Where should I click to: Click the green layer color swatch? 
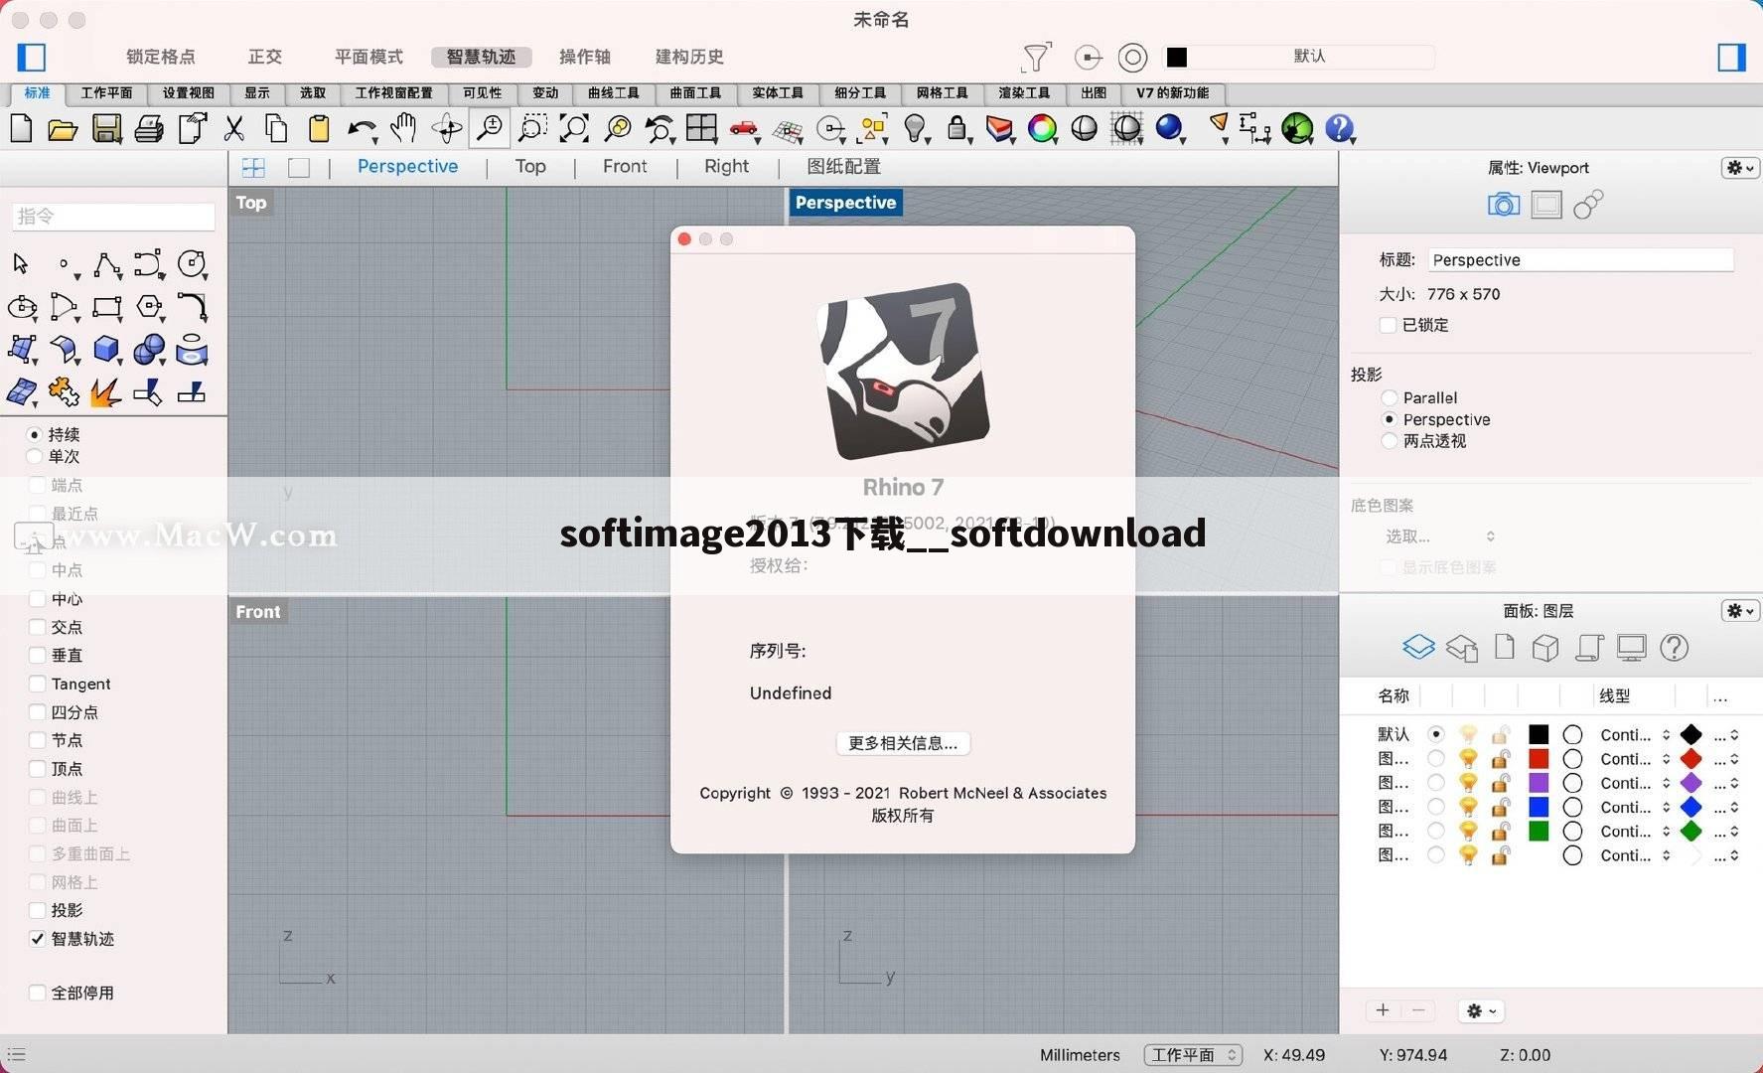point(1539,831)
